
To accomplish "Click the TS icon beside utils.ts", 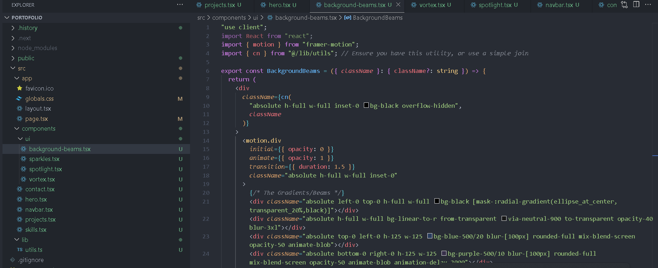I will 20,250.
